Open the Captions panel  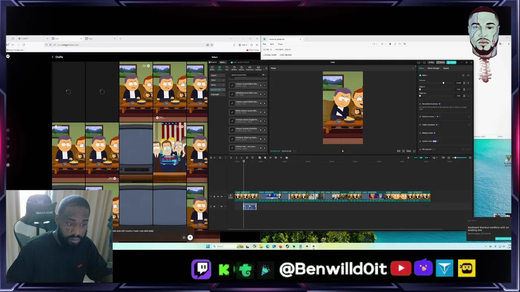[x=258, y=68]
